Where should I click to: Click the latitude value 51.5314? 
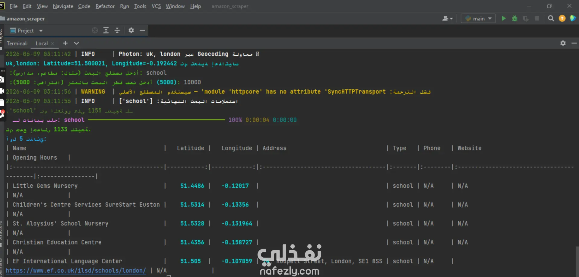(x=192, y=204)
